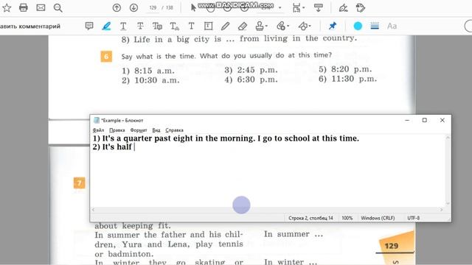Open the search magnifier tool
Image resolution: width=472 pixels, height=265 pixels.
[58, 7]
